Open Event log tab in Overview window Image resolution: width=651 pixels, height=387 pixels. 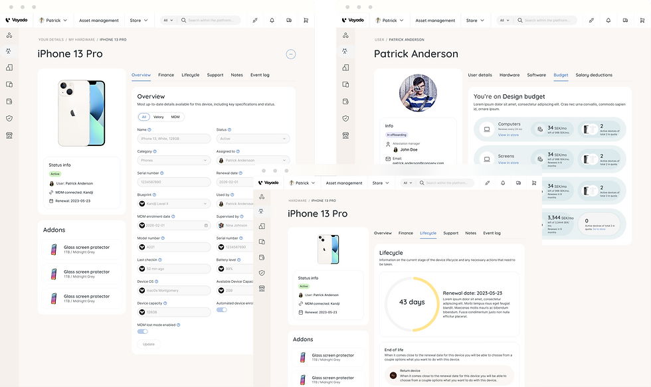click(260, 75)
